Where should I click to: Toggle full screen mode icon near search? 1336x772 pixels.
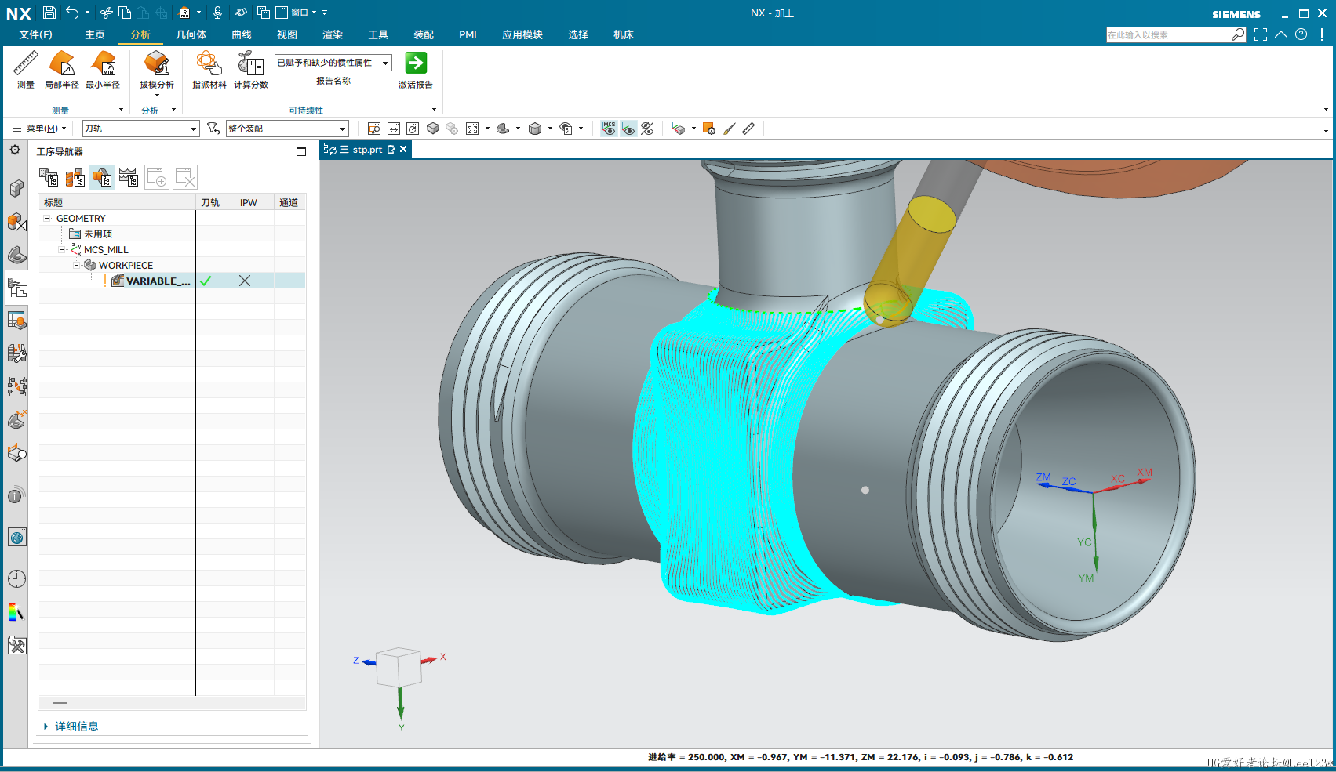[1261, 34]
